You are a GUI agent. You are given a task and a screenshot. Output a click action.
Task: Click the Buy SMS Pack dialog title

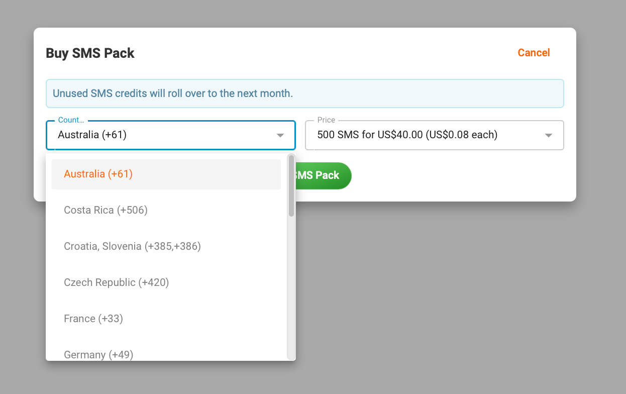pos(90,53)
